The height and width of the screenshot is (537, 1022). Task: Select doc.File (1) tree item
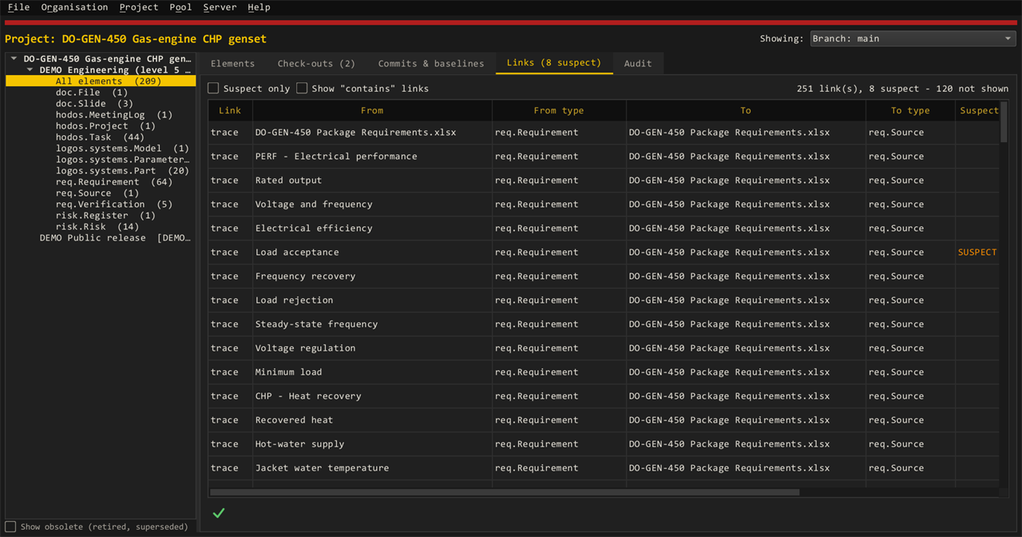(x=92, y=92)
